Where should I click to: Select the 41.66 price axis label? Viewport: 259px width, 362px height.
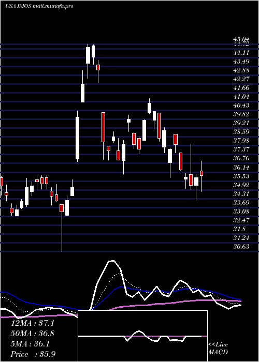coord(241,88)
